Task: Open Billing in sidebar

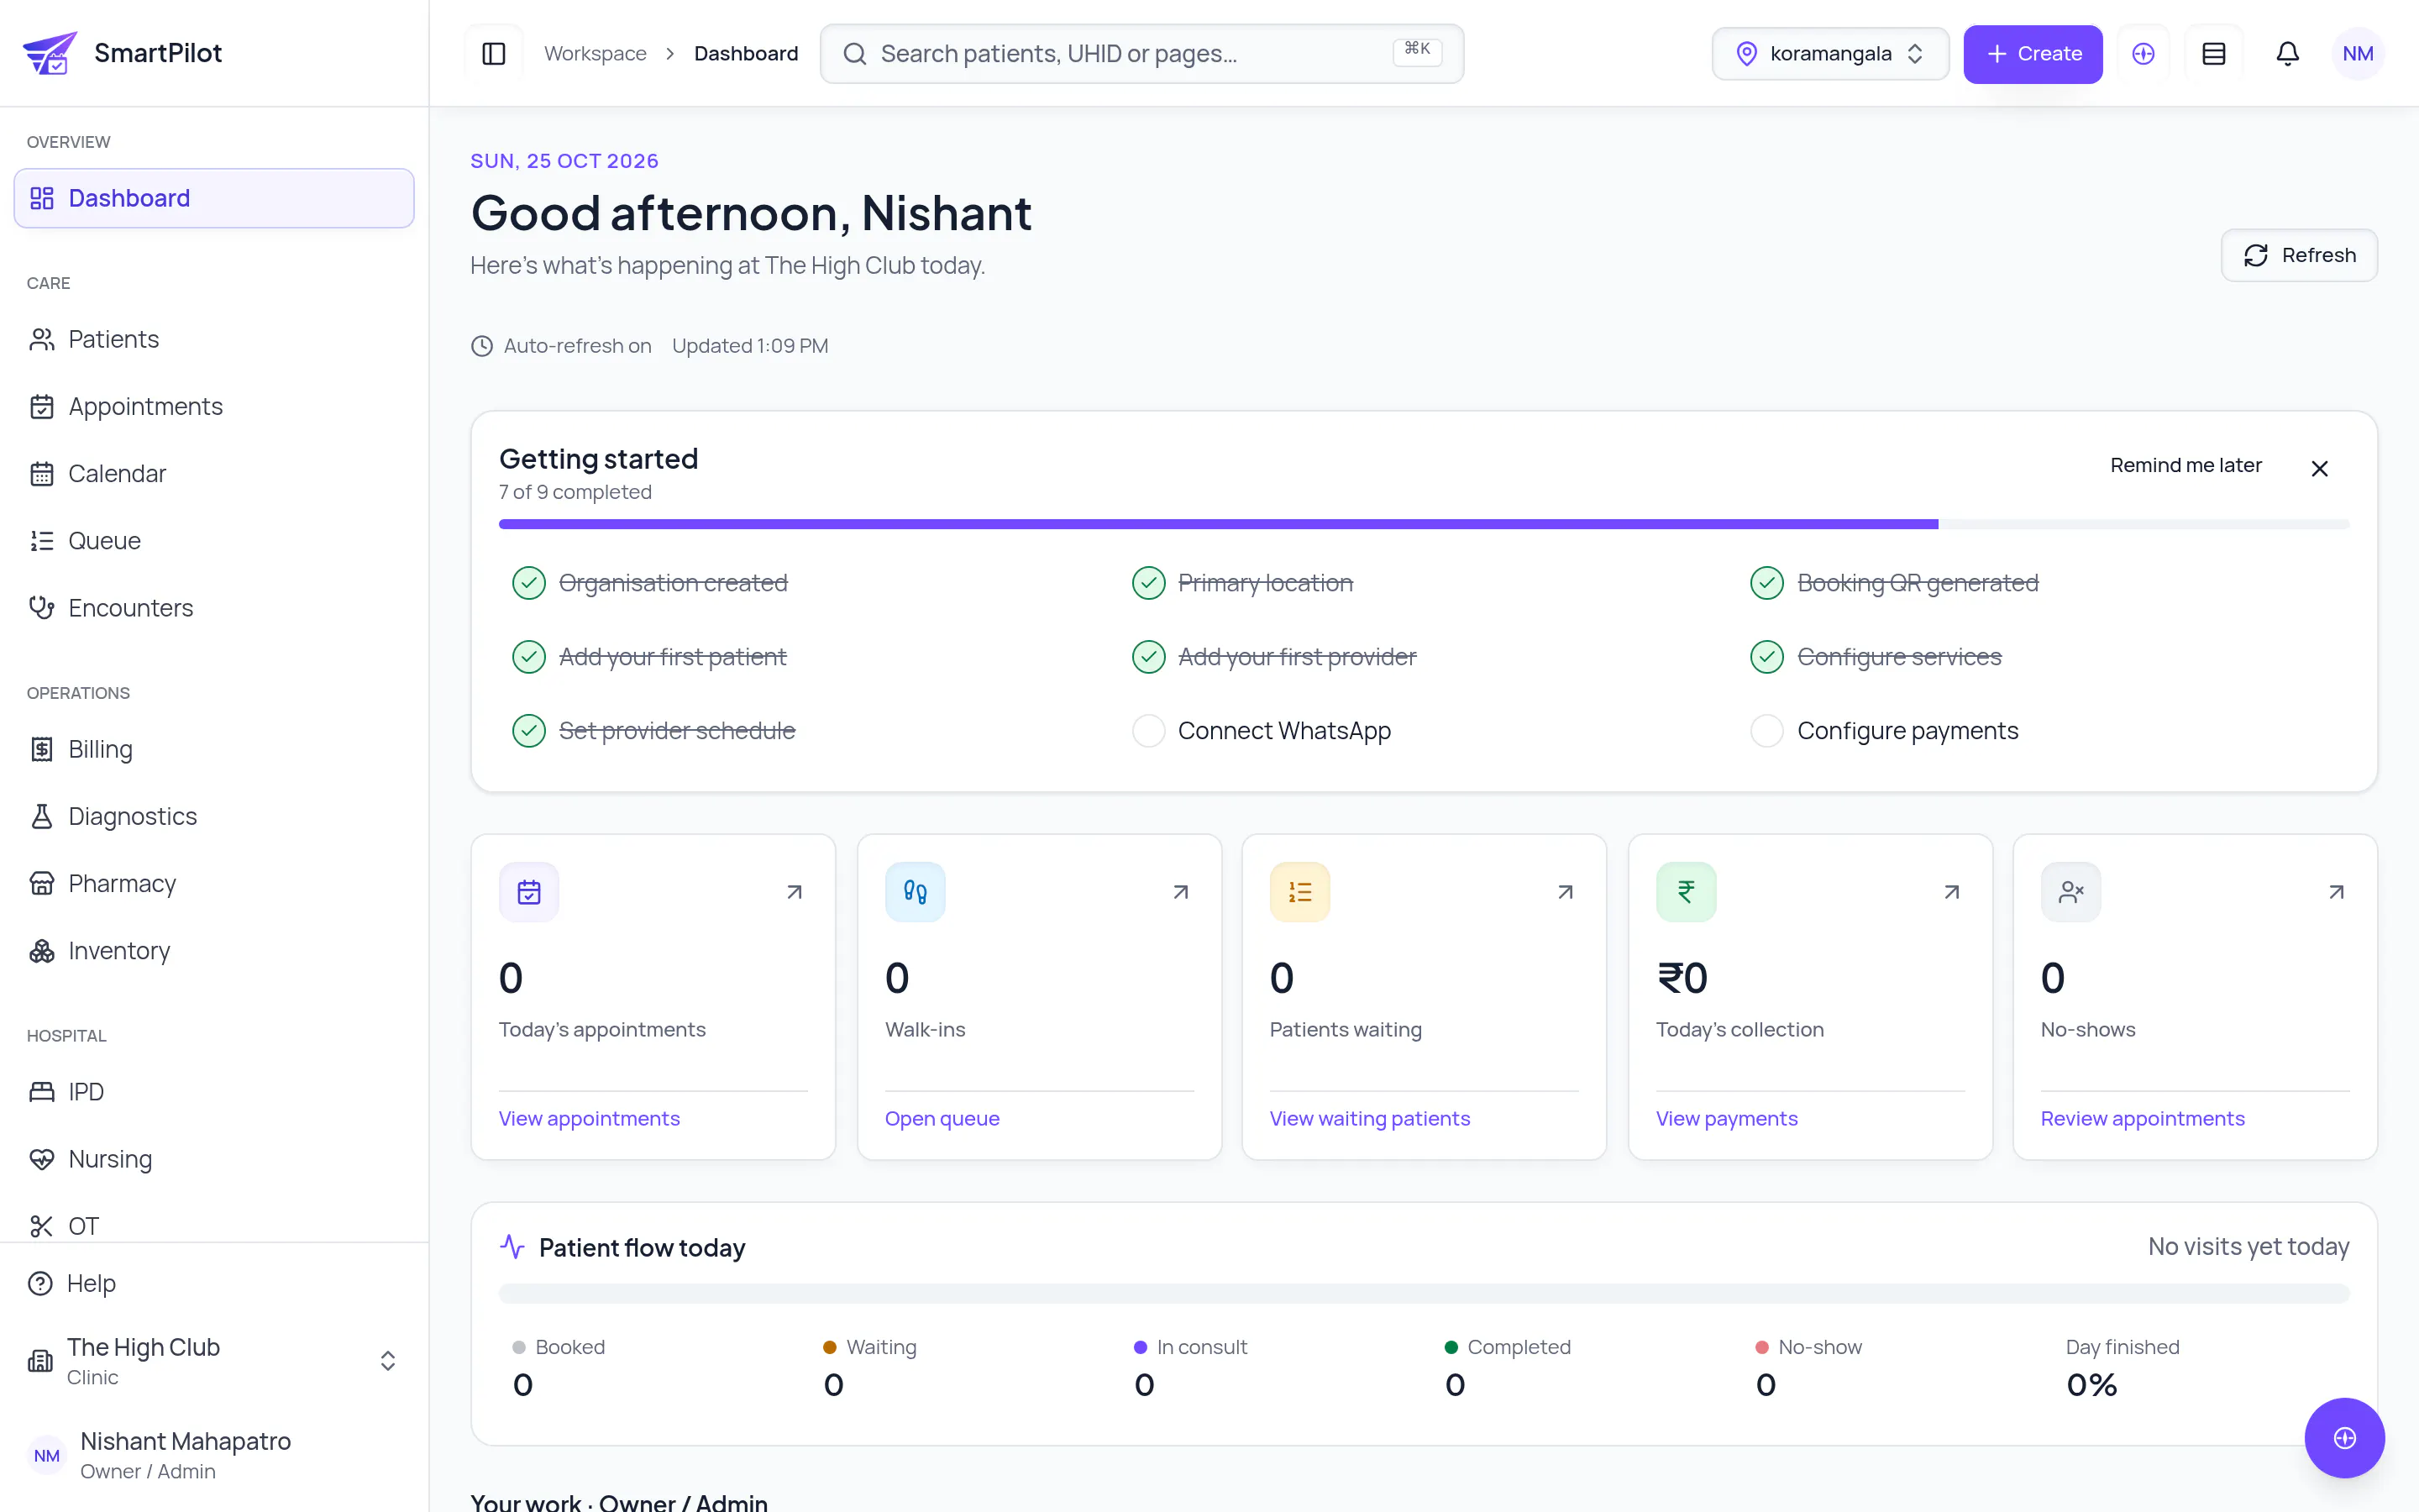Action: pos(214,749)
